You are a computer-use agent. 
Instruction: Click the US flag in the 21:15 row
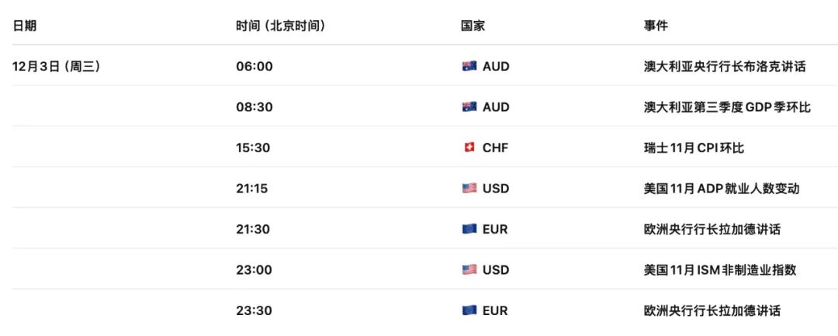[x=469, y=189]
